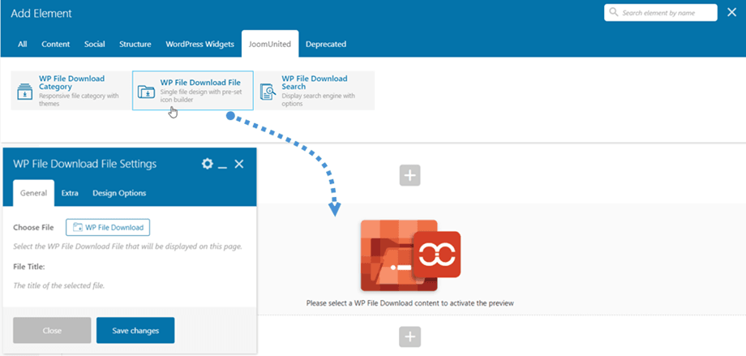Click the WP File Download Category icon

(x=25, y=92)
